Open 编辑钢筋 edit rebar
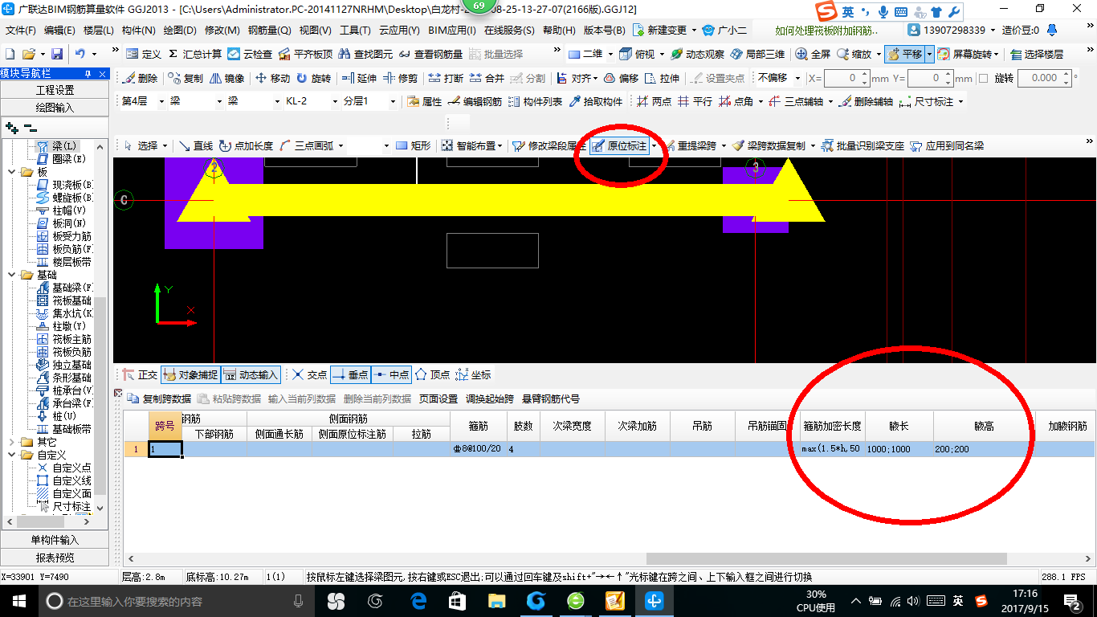This screenshot has height=617, width=1097. click(x=475, y=101)
